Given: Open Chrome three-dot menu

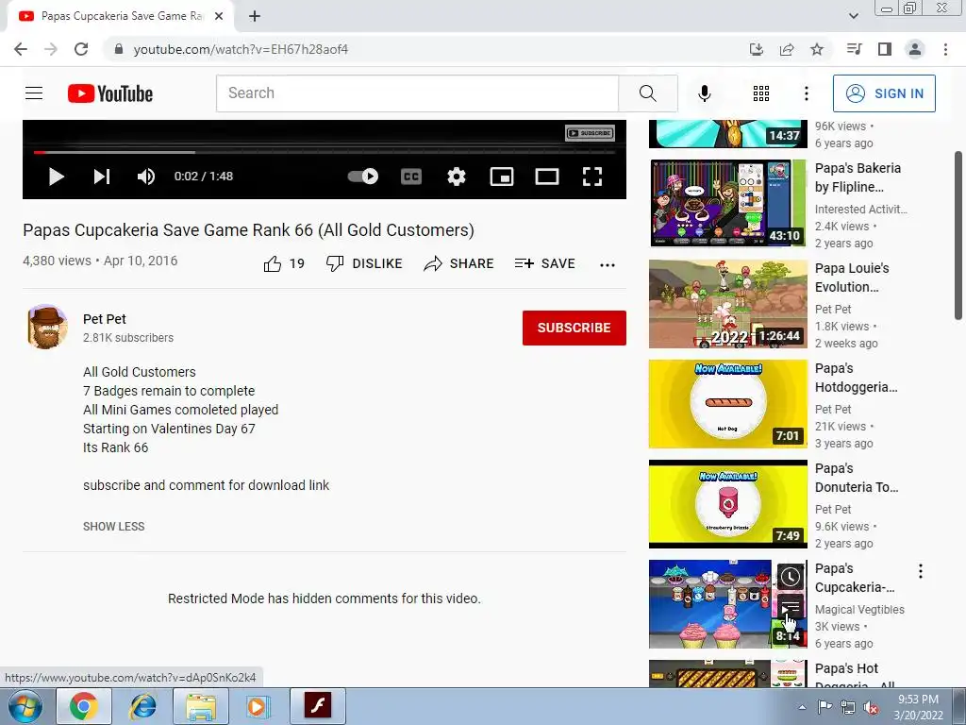Looking at the screenshot, I should point(945,49).
